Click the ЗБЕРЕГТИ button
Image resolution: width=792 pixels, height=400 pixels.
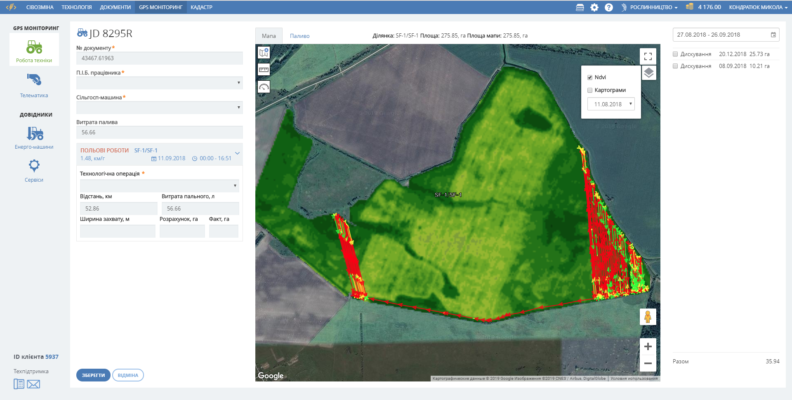point(93,375)
